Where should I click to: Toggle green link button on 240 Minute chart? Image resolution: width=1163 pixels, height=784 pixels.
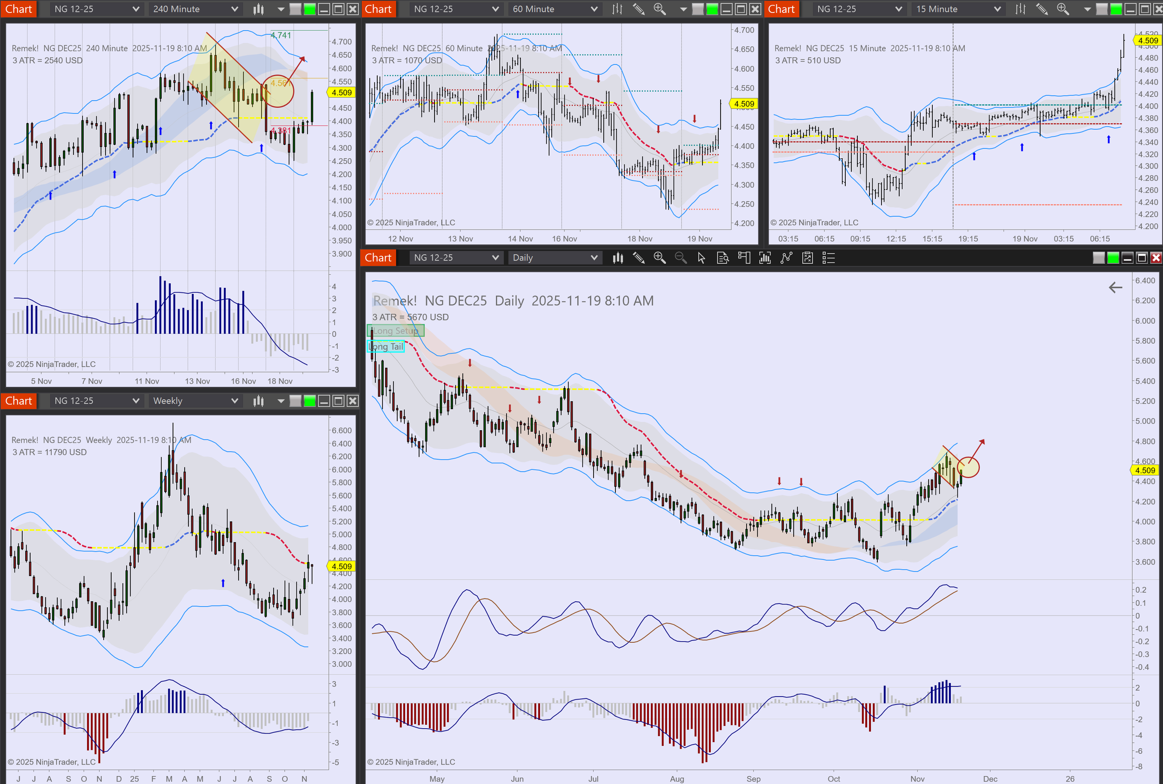310,9
